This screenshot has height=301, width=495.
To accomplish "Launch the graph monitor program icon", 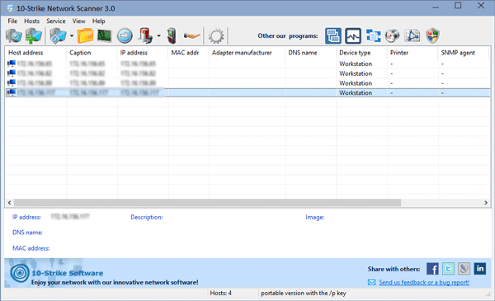I will click(353, 35).
